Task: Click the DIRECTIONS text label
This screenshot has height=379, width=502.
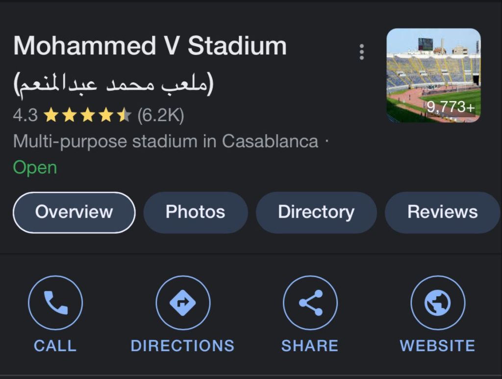Action: coord(182,346)
